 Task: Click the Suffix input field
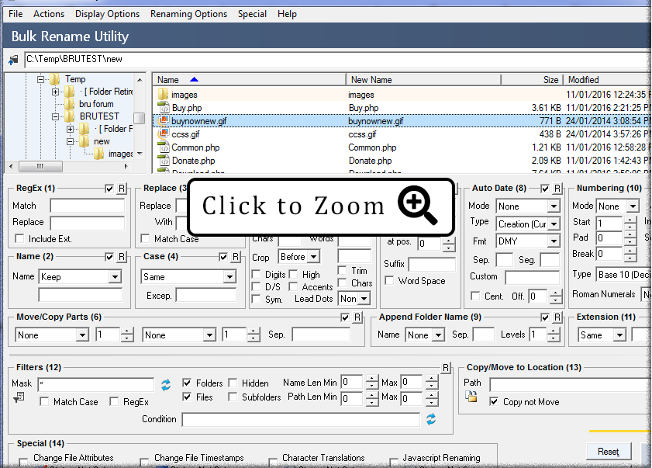point(432,264)
